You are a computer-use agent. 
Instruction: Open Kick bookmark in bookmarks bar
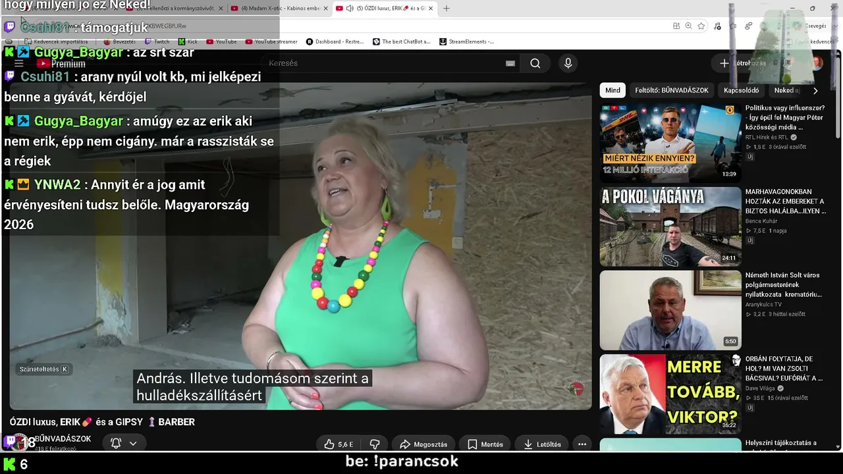[x=188, y=41]
